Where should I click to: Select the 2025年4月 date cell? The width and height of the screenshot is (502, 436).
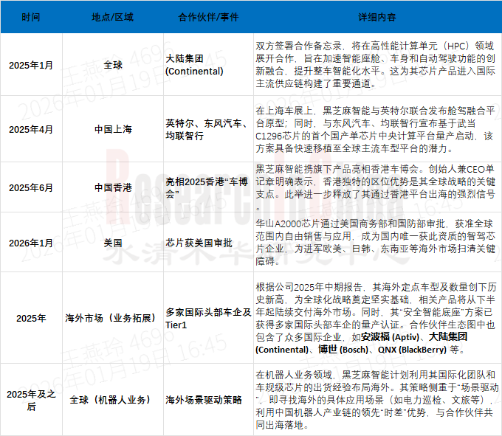pos(31,129)
